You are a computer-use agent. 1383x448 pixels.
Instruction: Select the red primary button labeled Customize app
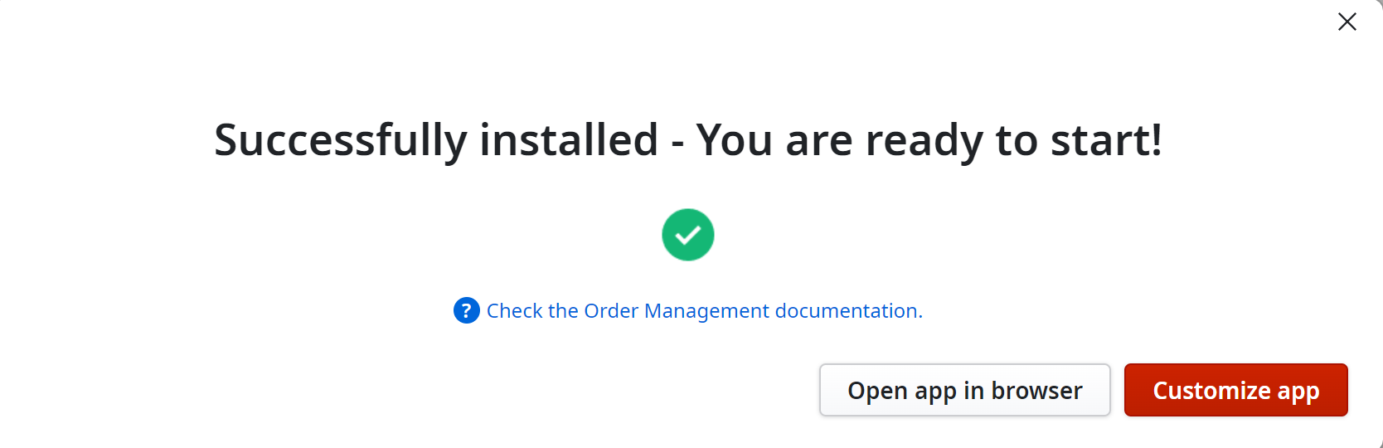[x=1236, y=390]
